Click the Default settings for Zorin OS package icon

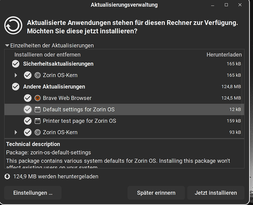tap(37, 109)
